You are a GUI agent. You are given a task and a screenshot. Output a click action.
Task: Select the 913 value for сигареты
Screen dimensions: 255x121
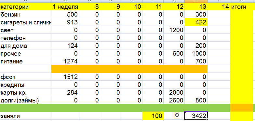point(65,22)
